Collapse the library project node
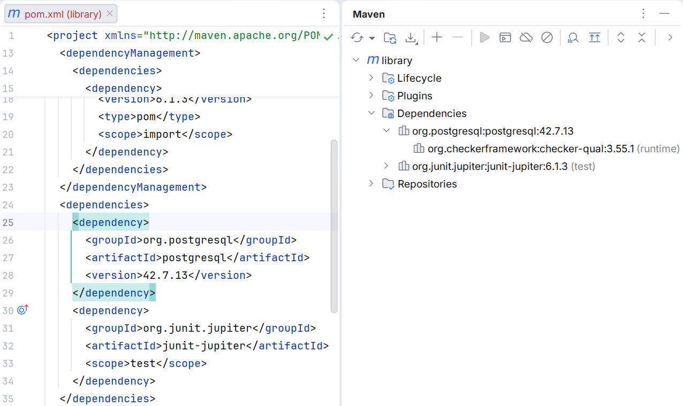683x406 pixels. click(x=356, y=60)
